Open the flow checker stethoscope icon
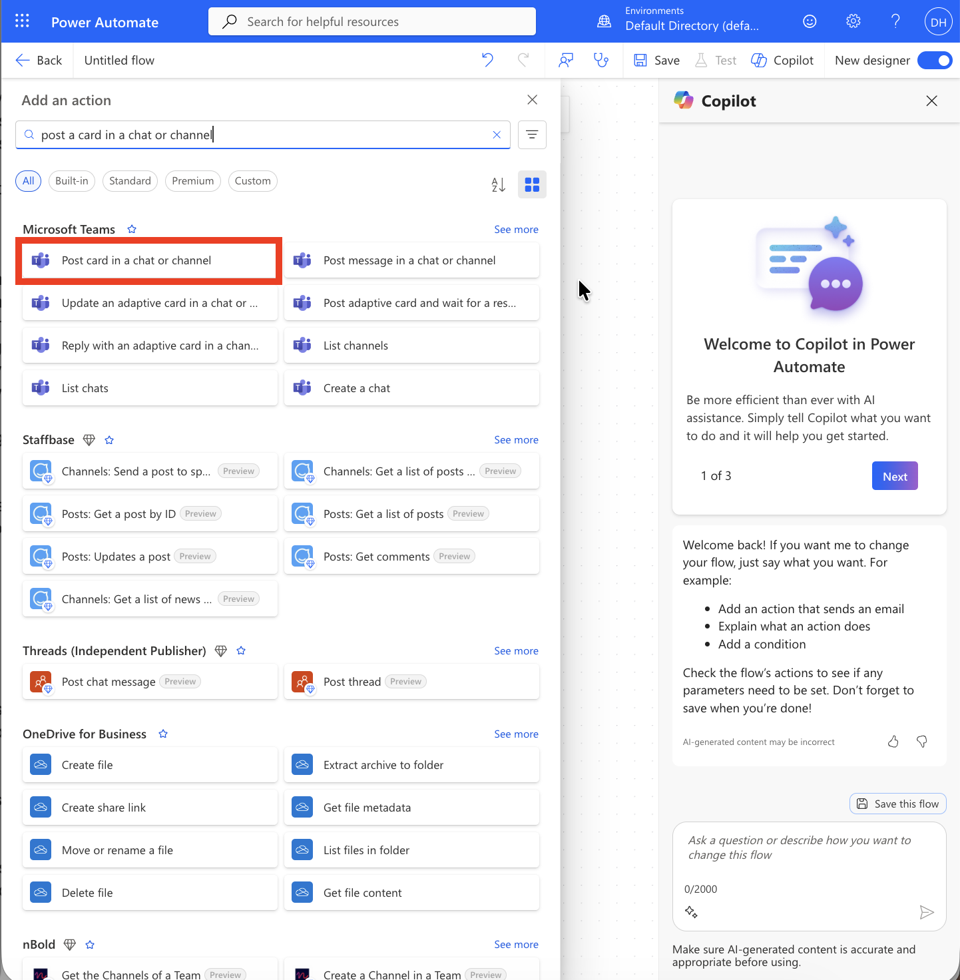Image resolution: width=960 pixels, height=980 pixels. click(601, 61)
